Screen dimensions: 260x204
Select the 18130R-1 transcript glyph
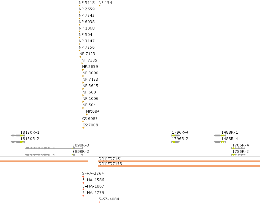(x=18, y=135)
